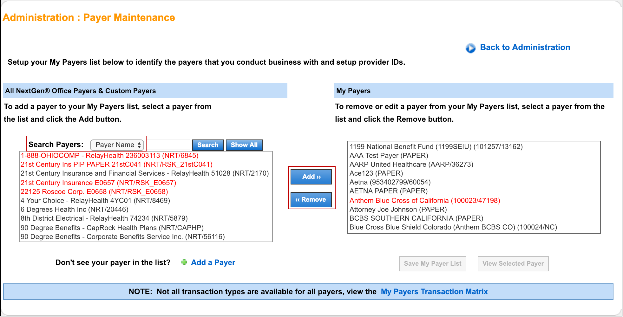Click the green plus Add a Payer icon
Viewport: 623px width, 317px height.
pyautogui.click(x=184, y=262)
